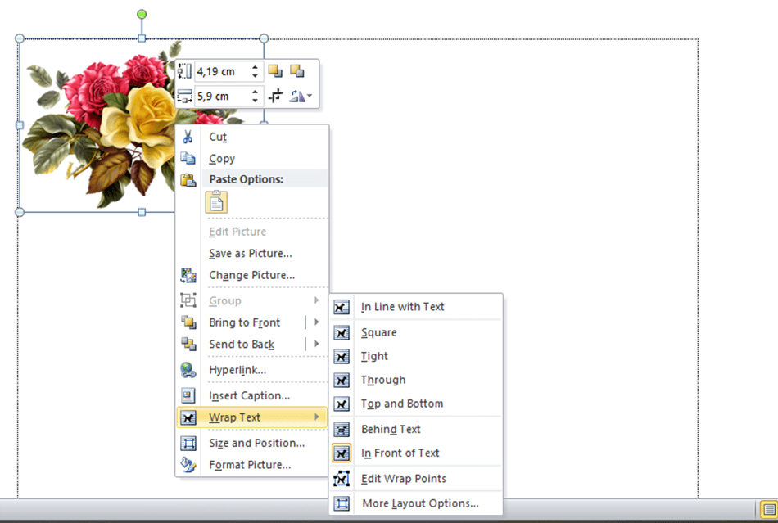
Task: Expand the Bring to Front submenu arrow
Action: coord(316,322)
